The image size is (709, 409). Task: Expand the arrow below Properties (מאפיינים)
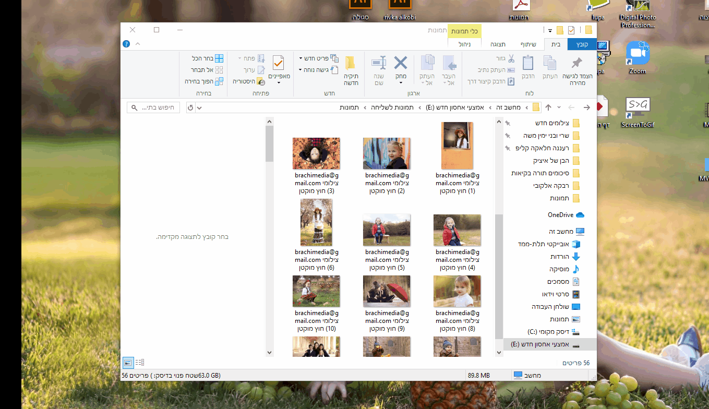coord(279,82)
